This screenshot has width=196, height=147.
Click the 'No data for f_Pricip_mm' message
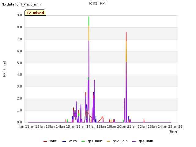[21, 4]
